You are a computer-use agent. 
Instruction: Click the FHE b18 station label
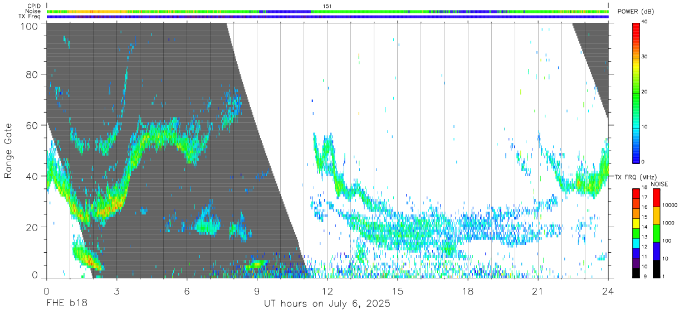(x=67, y=303)
